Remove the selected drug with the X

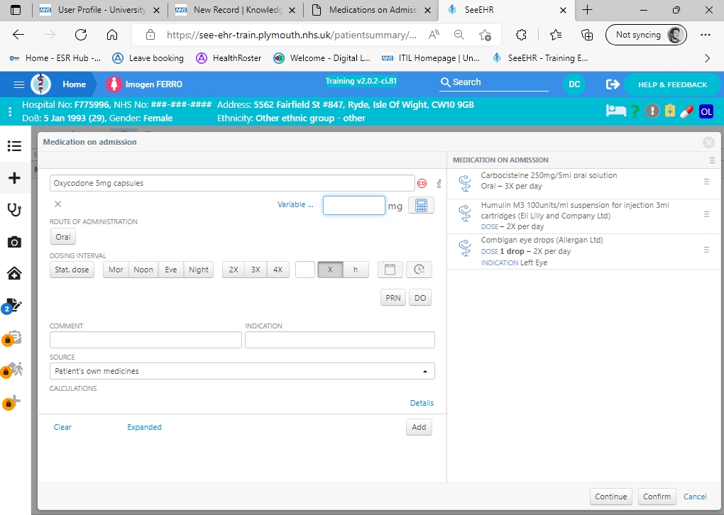click(x=57, y=204)
